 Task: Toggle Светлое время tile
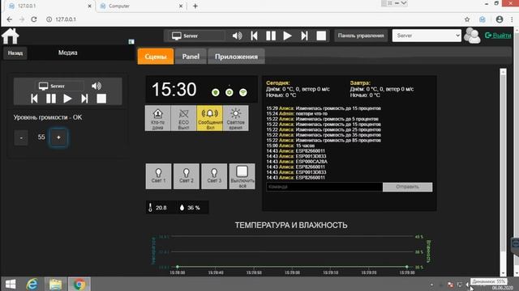[236, 118]
